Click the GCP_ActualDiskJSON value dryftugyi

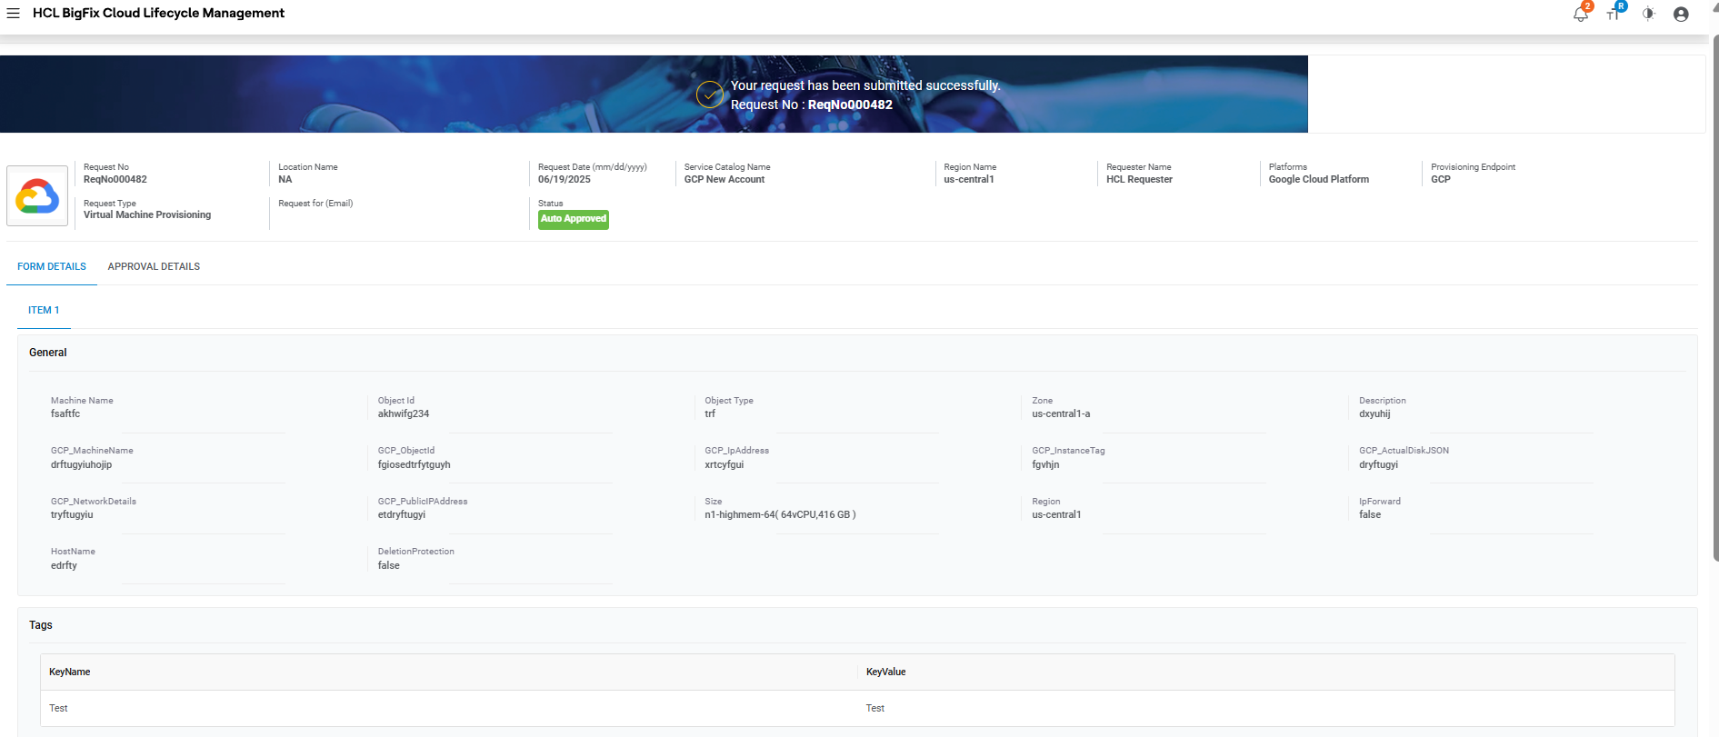click(1379, 465)
